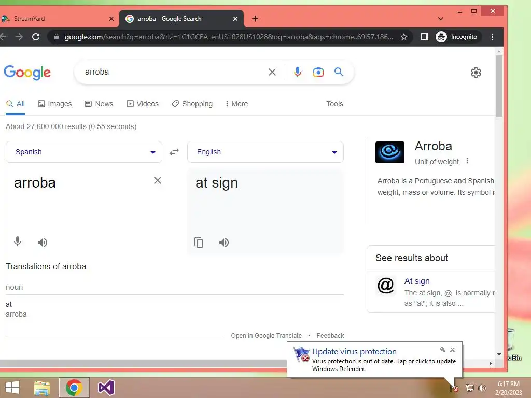Click the Chrome taskbar icon
531x398 pixels.
[74, 388]
